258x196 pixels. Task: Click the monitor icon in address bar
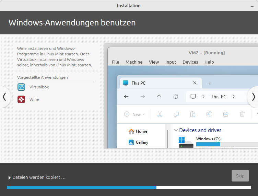point(193,96)
